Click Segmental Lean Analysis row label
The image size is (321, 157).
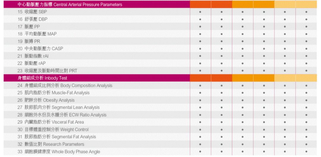(x=59, y=107)
